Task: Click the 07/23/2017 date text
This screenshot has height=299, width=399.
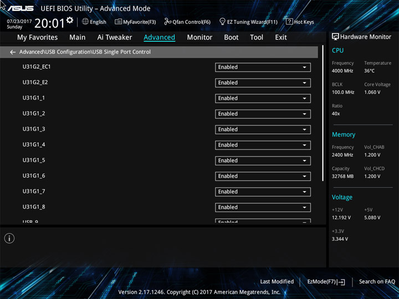Action: (x=19, y=22)
